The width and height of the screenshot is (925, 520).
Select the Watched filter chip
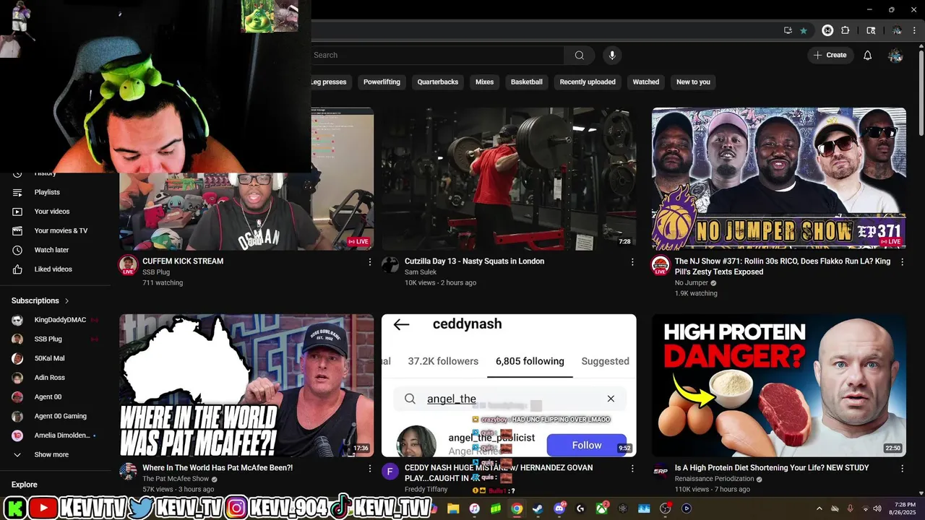(x=646, y=82)
